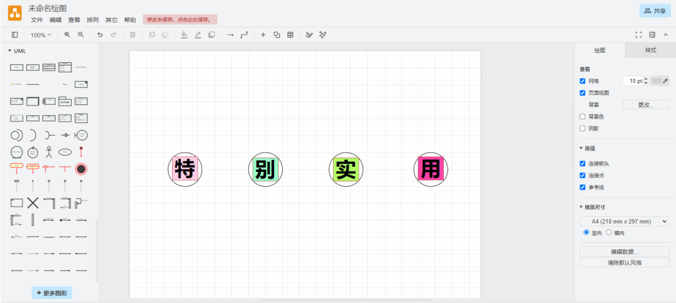The width and height of the screenshot is (676, 303).
Task: Click the undo arrow in toolbar
Action: [x=100, y=35]
